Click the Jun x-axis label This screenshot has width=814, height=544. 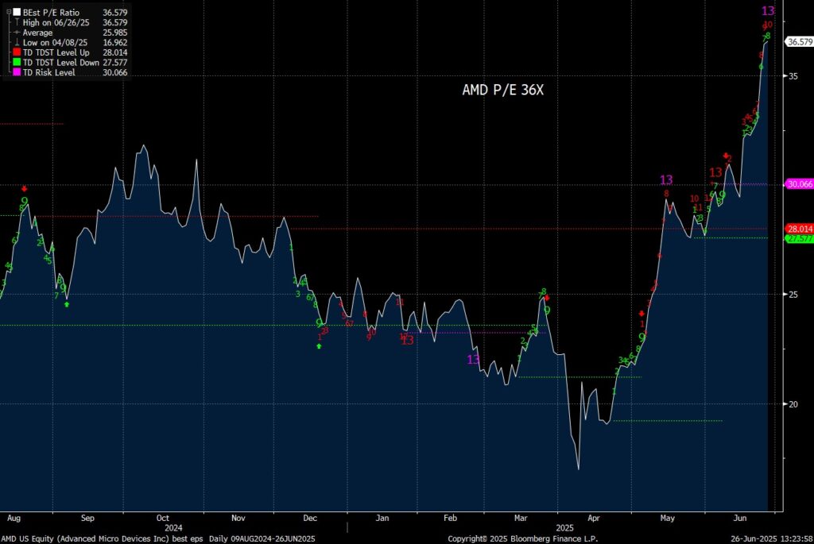point(740,518)
